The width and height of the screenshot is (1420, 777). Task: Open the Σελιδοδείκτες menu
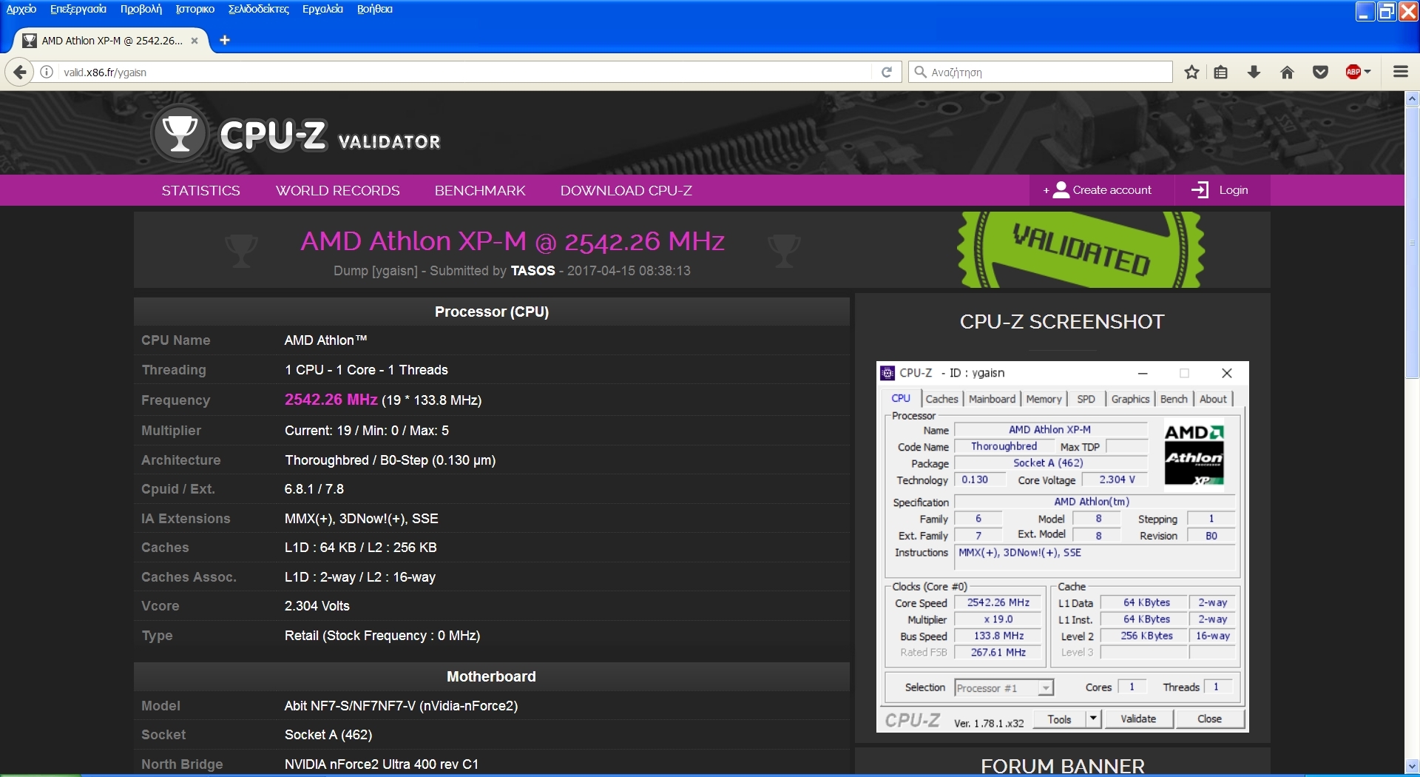(259, 9)
